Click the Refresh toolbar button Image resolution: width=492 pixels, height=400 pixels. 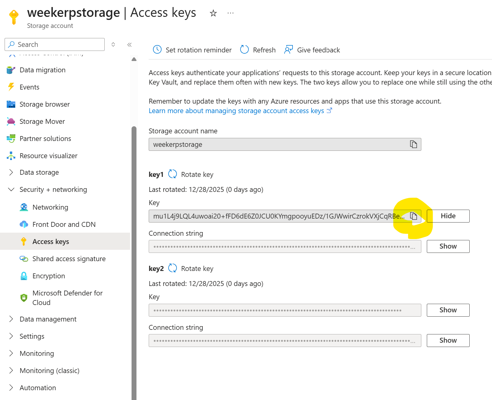point(258,50)
